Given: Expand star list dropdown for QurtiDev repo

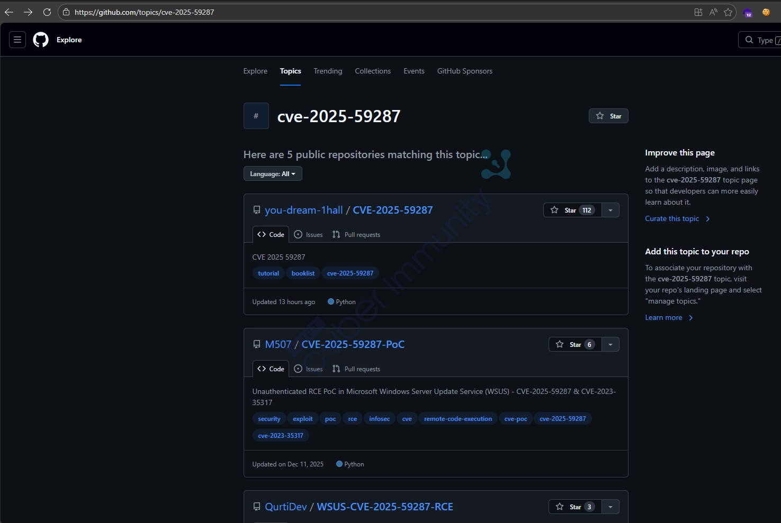Looking at the screenshot, I should point(611,507).
